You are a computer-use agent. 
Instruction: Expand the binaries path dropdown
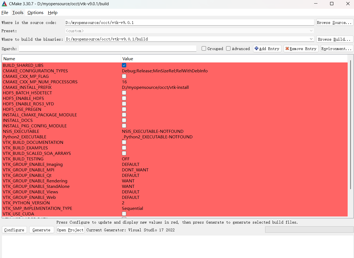click(x=311, y=39)
